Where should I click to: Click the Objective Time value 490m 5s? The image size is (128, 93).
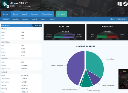tap(24, 69)
